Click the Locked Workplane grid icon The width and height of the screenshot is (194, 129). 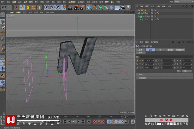click(x=3, y=83)
